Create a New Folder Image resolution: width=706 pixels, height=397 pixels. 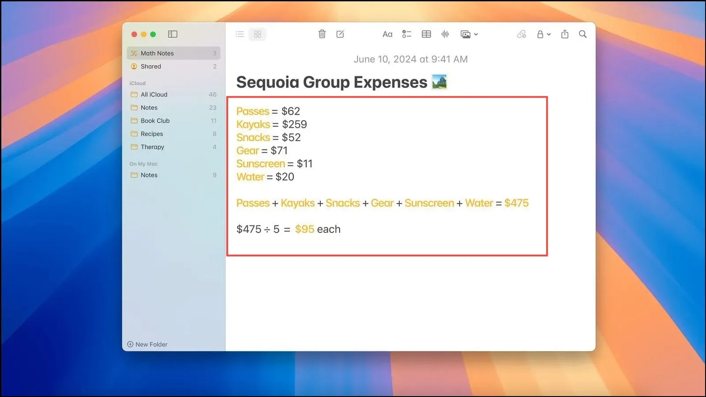click(147, 345)
